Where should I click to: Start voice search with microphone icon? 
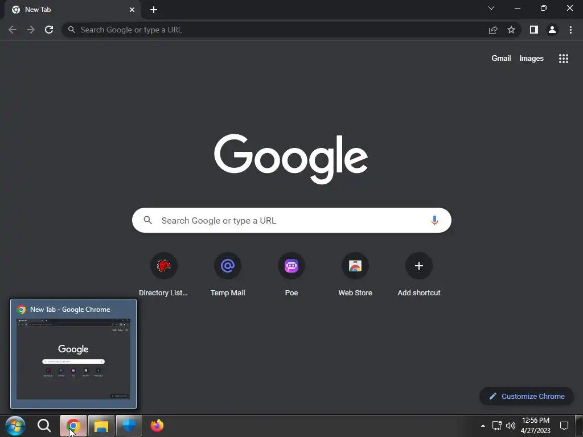coord(434,220)
